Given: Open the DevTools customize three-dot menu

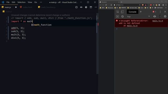Looking at the screenshot, I should pyautogui.click(x=160, y=12).
